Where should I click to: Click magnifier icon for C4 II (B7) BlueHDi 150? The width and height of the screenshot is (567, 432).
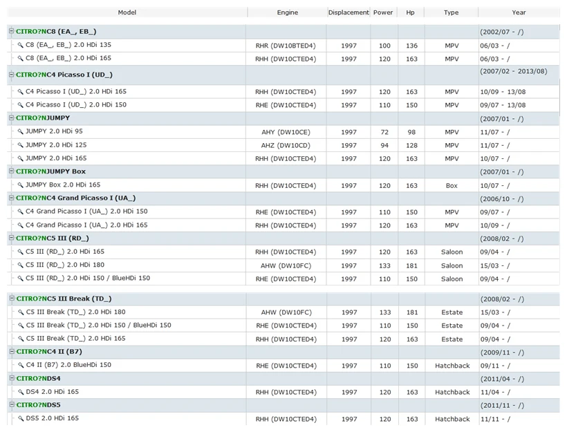(x=21, y=366)
